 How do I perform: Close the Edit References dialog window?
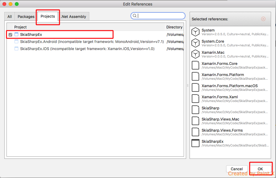pyautogui.click(x=4, y=4)
